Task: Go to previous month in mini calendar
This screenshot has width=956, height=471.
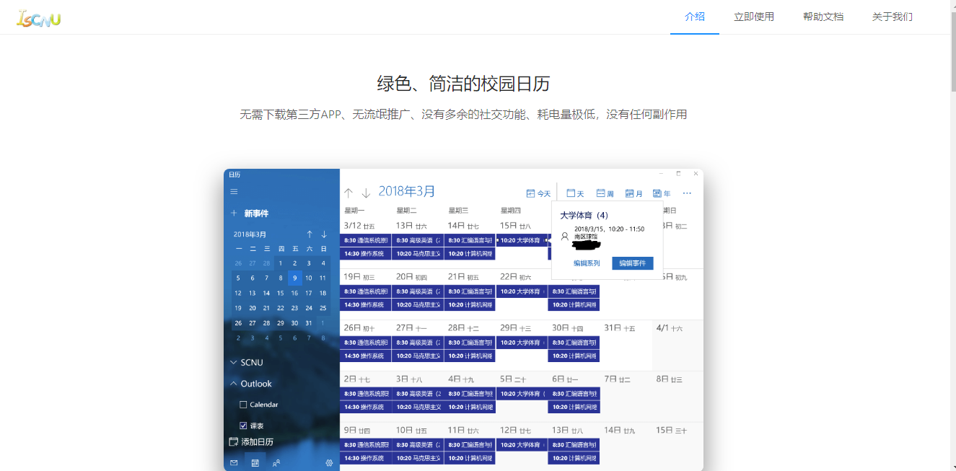Action: pyautogui.click(x=310, y=234)
